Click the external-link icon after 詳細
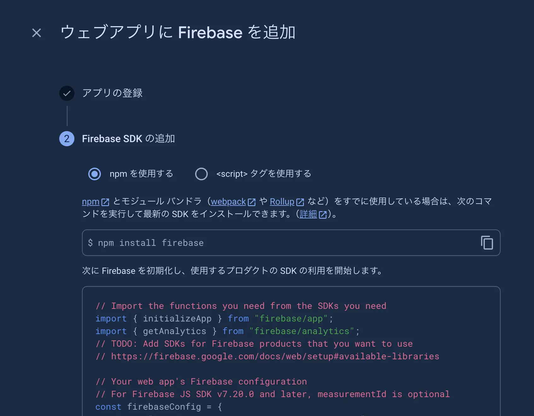 [323, 214]
